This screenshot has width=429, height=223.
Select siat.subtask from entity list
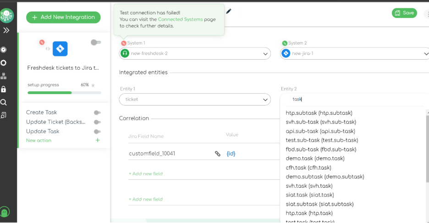[x=319, y=204]
